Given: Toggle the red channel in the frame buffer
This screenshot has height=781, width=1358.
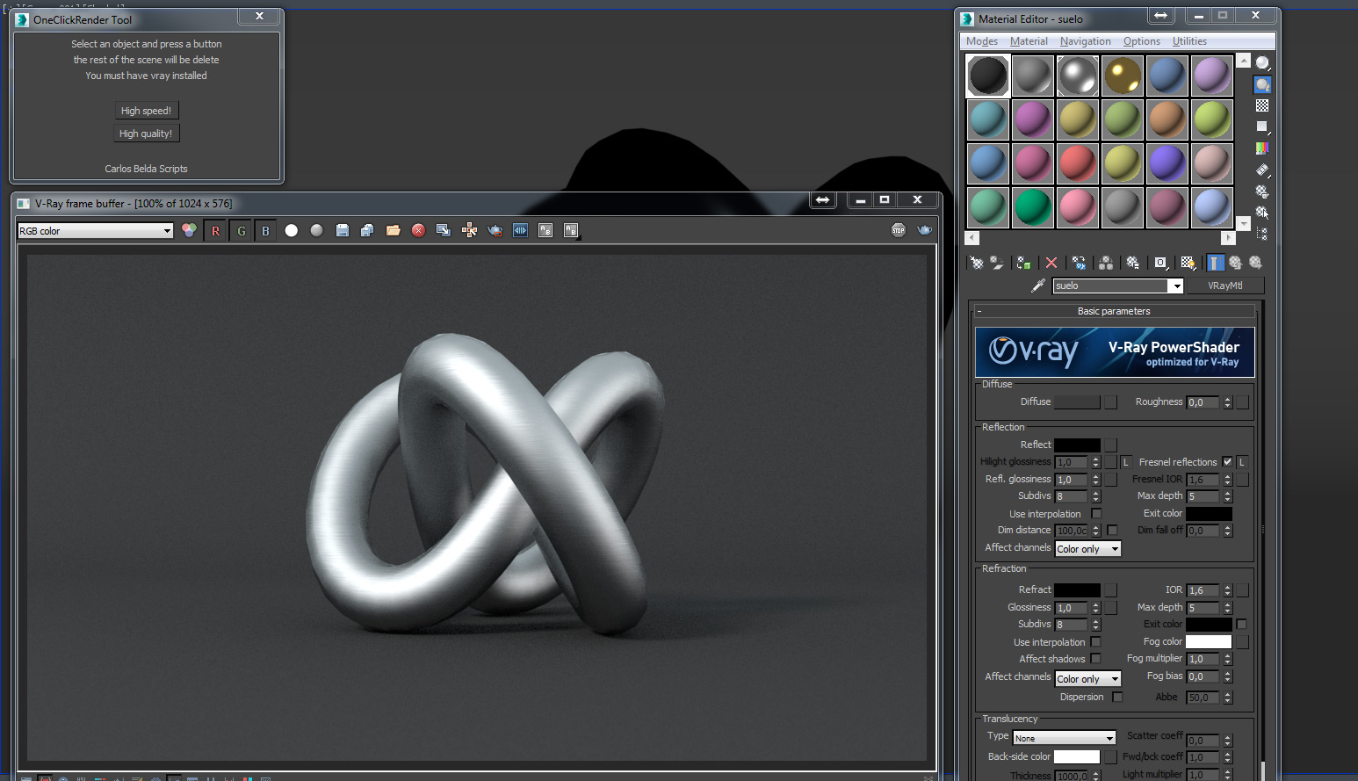Looking at the screenshot, I should (x=215, y=230).
